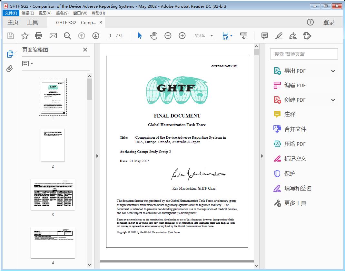Add a sticky note comment

click(x=264, y=36)
